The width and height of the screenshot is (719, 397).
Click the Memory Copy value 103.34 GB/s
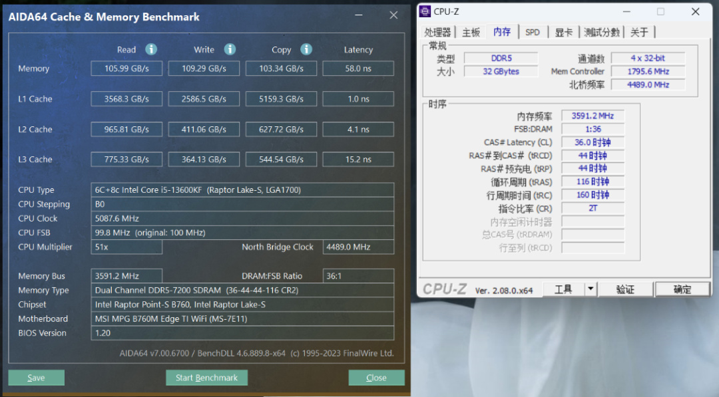281,68
